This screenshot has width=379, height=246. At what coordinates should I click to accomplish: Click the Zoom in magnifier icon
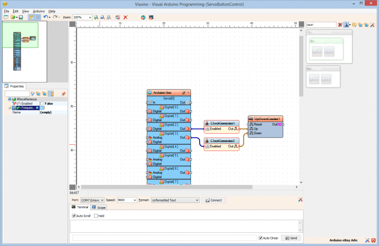pos(96,17)
